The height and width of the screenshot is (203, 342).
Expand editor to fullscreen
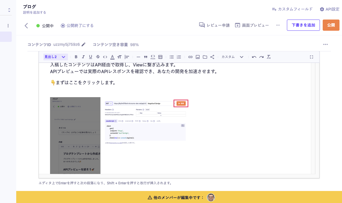[x=312, y=57]
